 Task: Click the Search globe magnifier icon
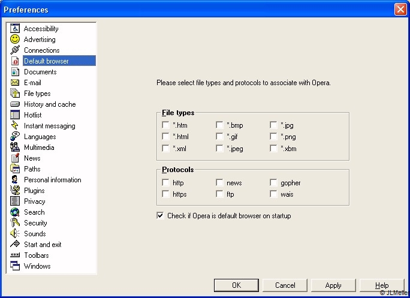click(x=15, y=212)
